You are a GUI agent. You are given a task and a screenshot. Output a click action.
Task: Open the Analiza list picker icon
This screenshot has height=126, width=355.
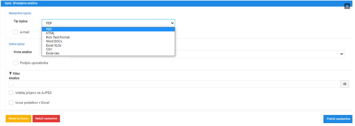pos(345,84)
